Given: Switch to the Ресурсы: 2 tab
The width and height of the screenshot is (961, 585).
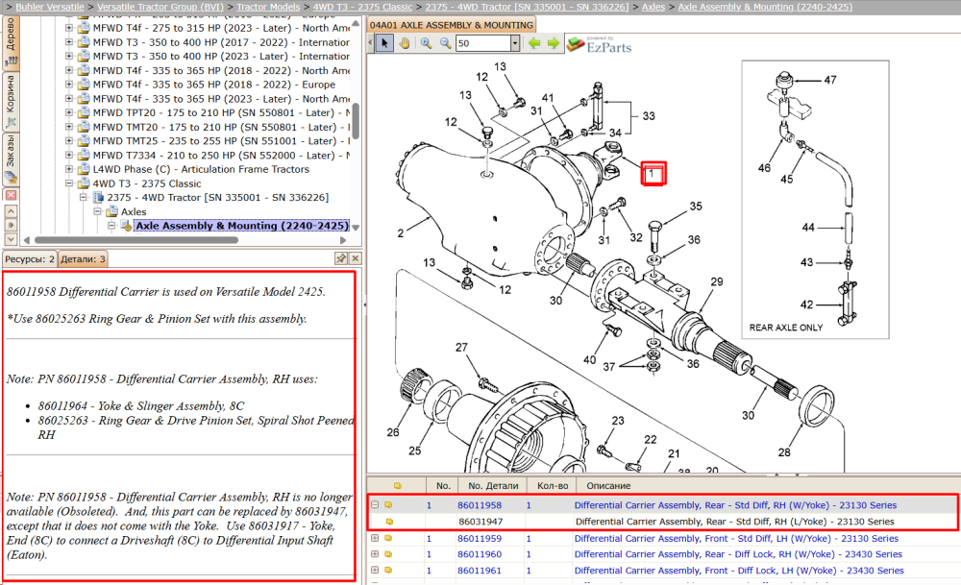Looking at the screenshot, I should click(x=30, y=259).
